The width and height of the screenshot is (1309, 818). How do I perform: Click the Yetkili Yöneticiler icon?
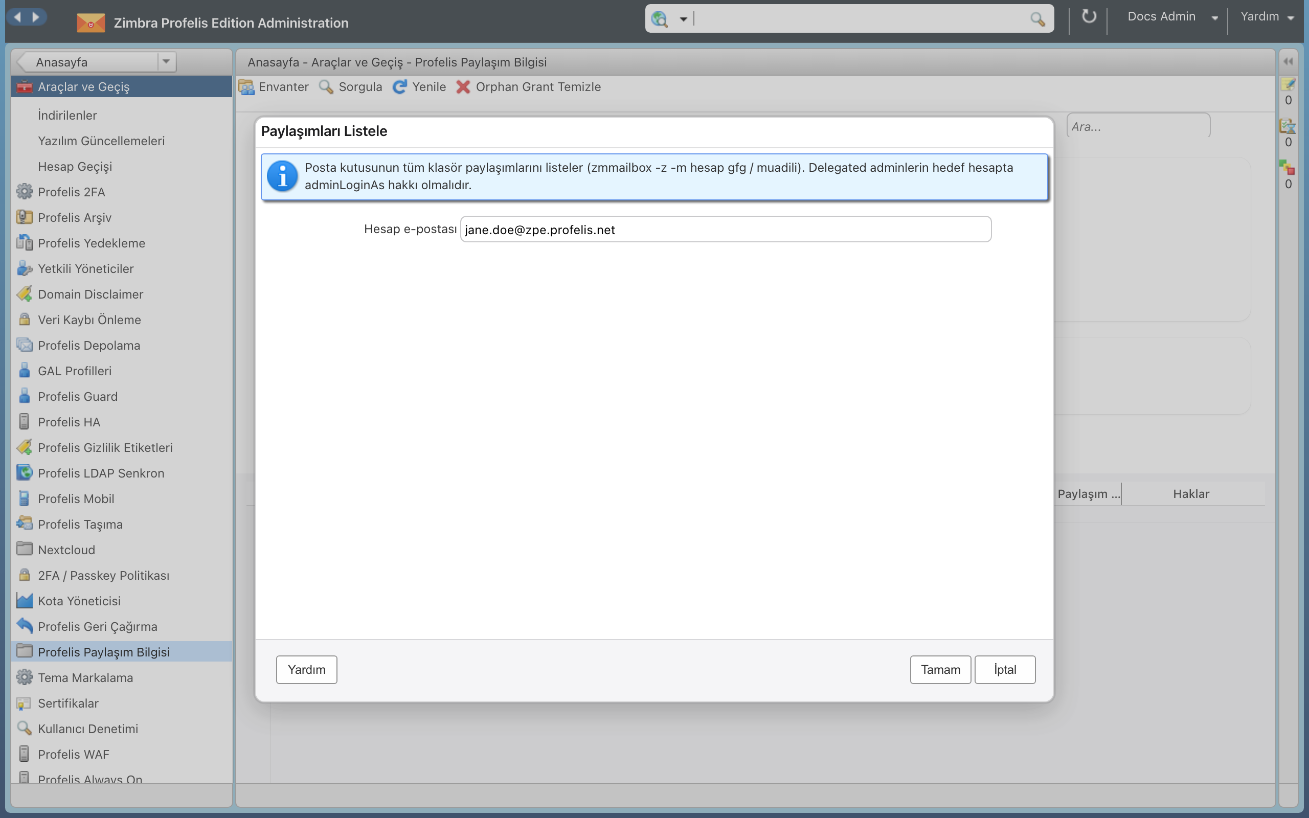(25, 268)
